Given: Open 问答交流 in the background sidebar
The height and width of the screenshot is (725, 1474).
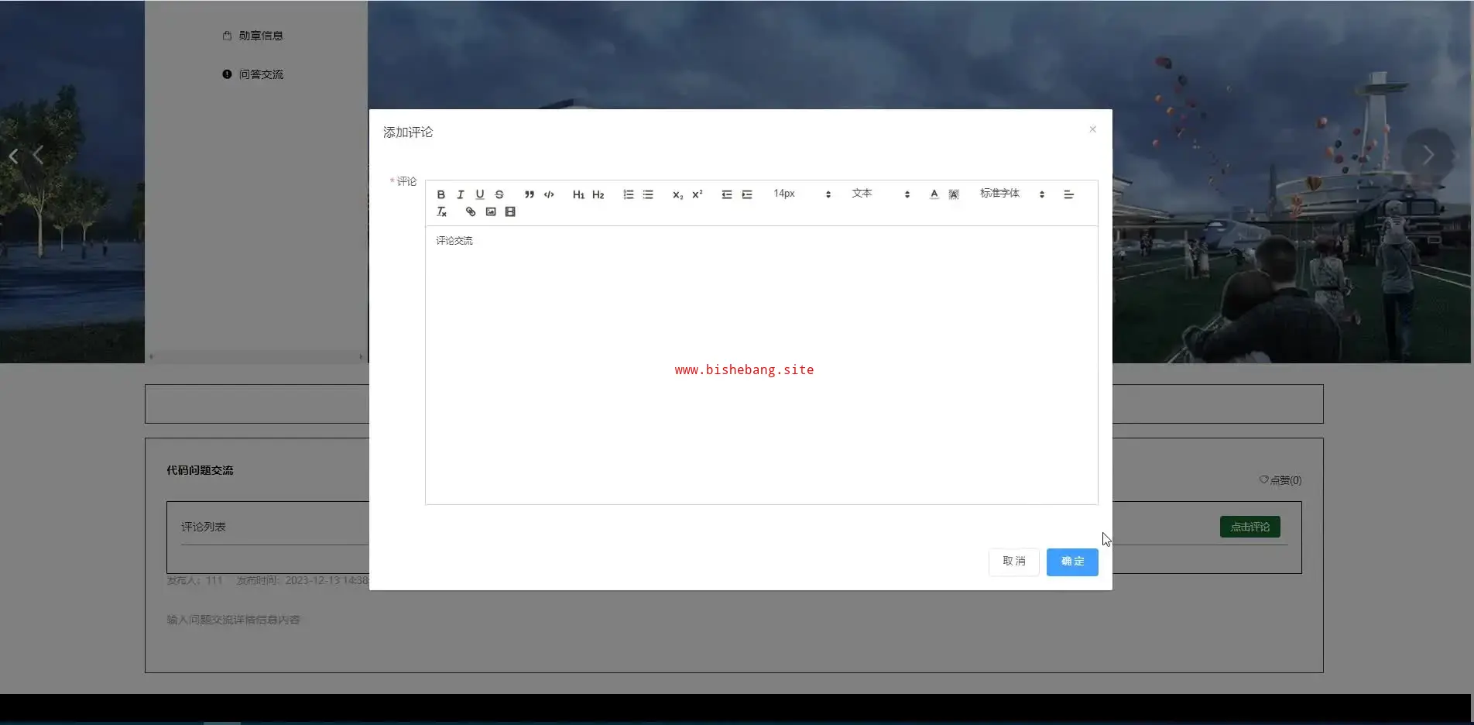Looking at the screenshot, I should click(252, 74).
